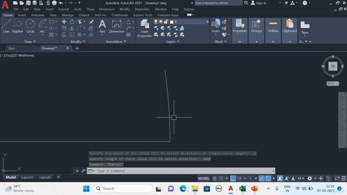Open the Format menu
The width and height of the screenshot is (347, 195).
pos(63,9)
